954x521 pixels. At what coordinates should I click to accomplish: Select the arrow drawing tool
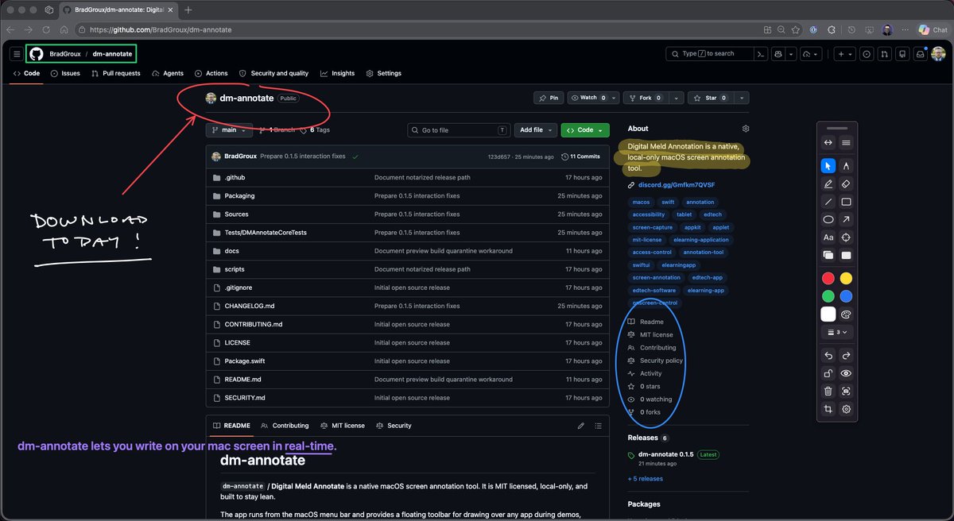pyautogui.click(x=847, y=219)
